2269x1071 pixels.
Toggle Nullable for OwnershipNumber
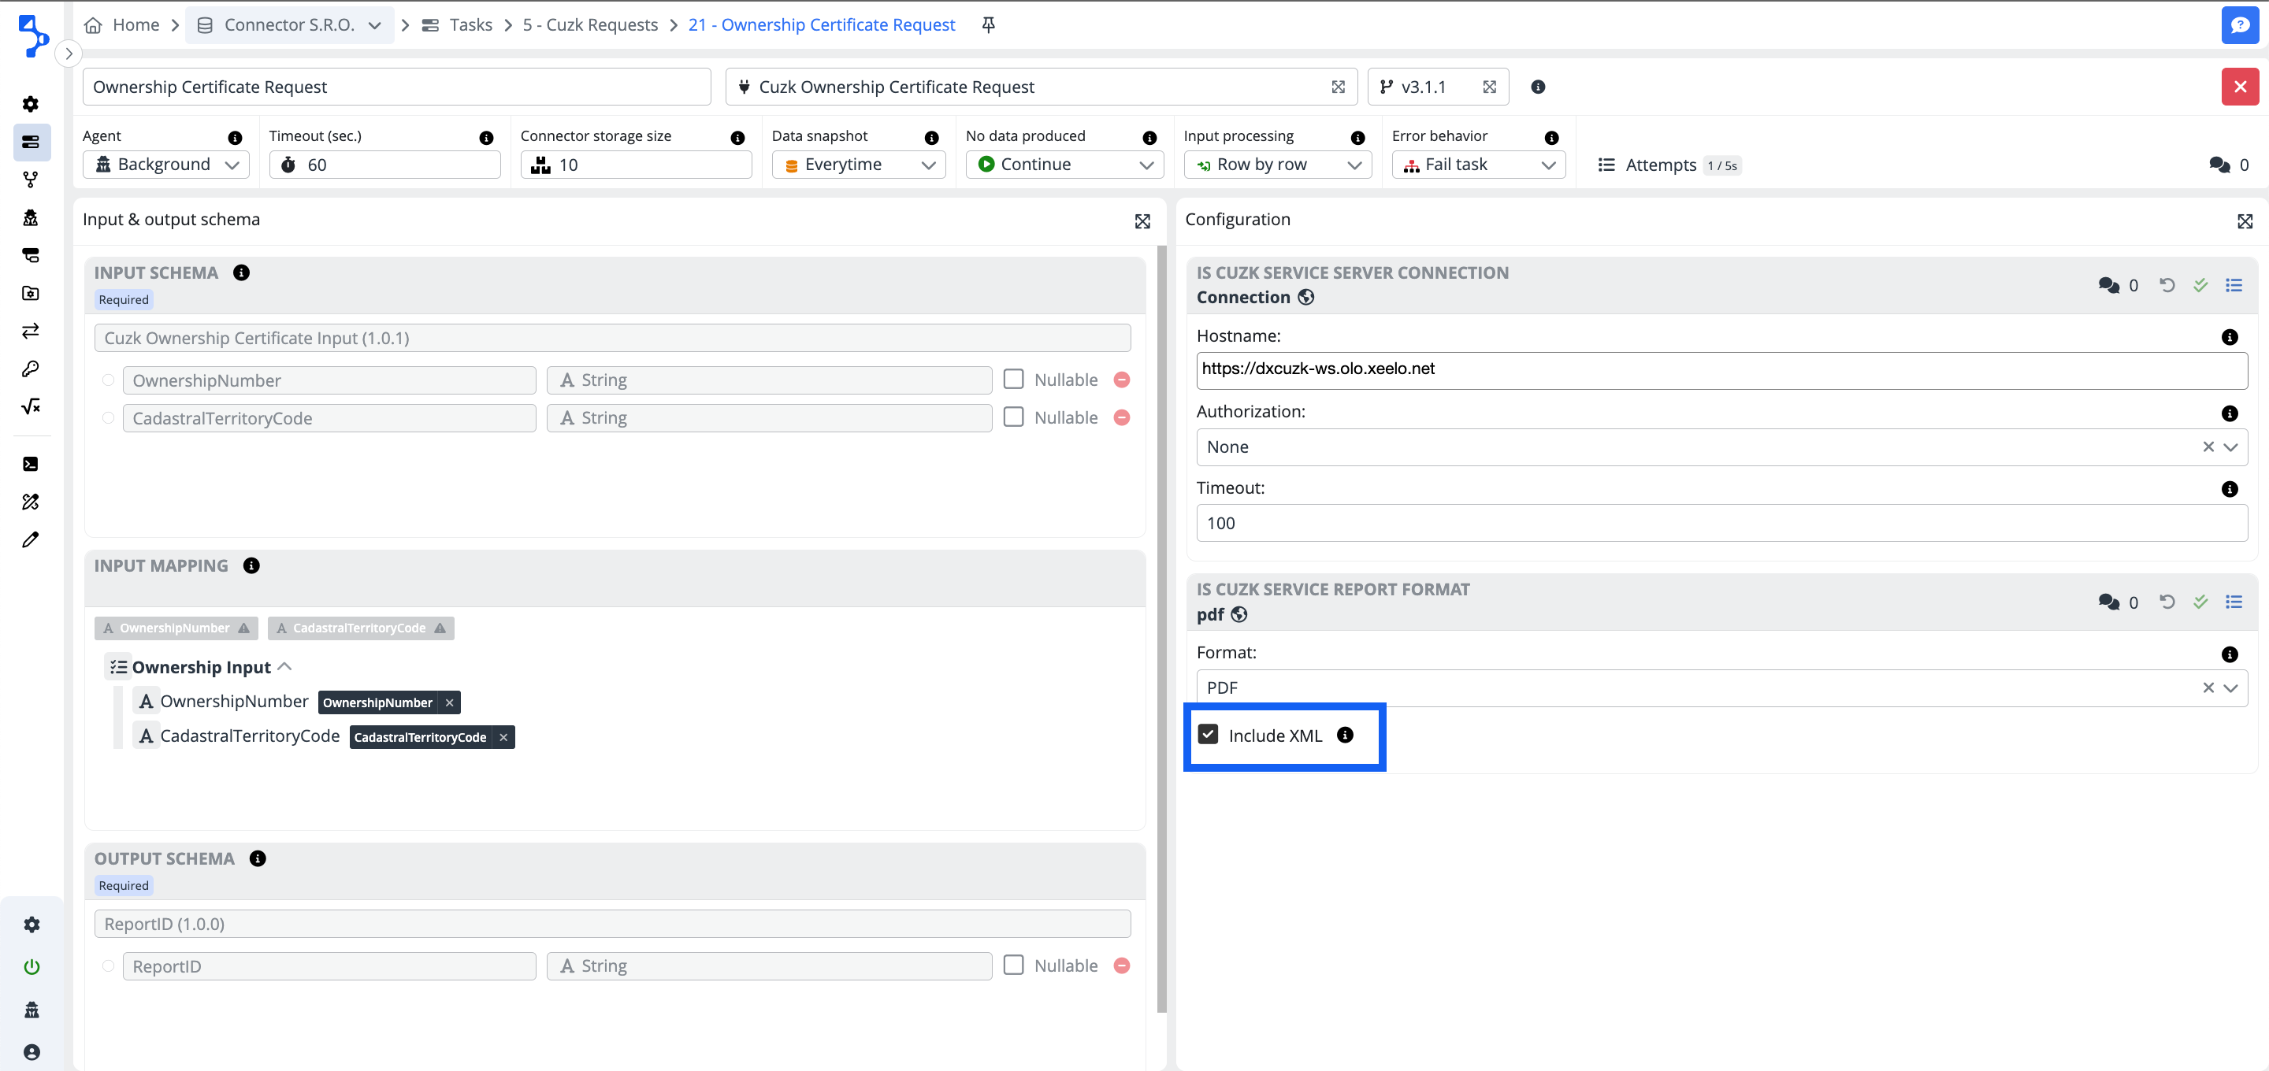[1014, 380]
